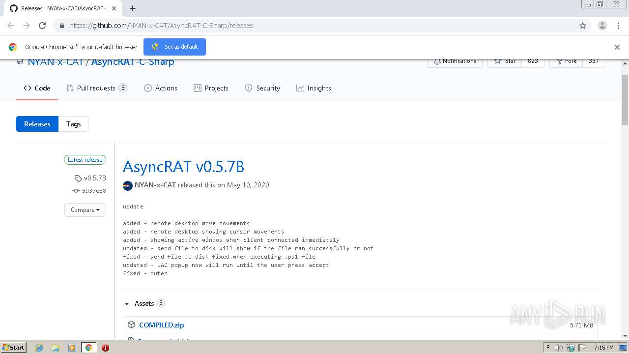Show hidden system tray icons

[548, 348]
